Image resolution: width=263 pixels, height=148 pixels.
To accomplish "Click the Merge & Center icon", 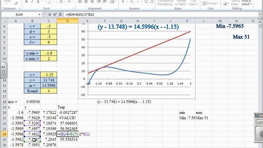I will (112, 2).
